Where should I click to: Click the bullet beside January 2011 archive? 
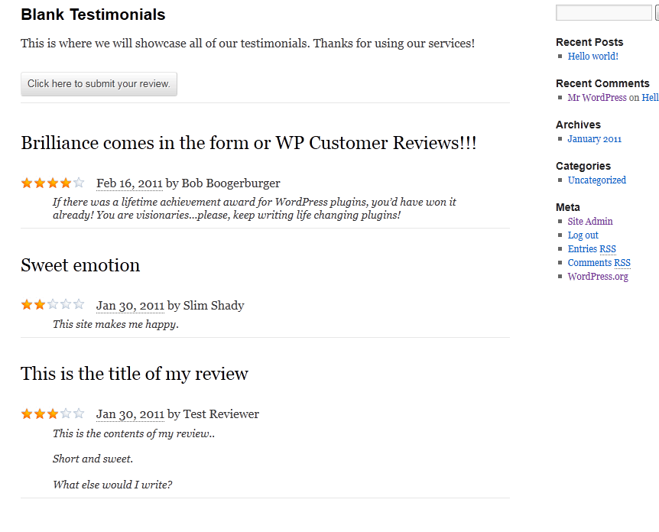click(560, 138)
